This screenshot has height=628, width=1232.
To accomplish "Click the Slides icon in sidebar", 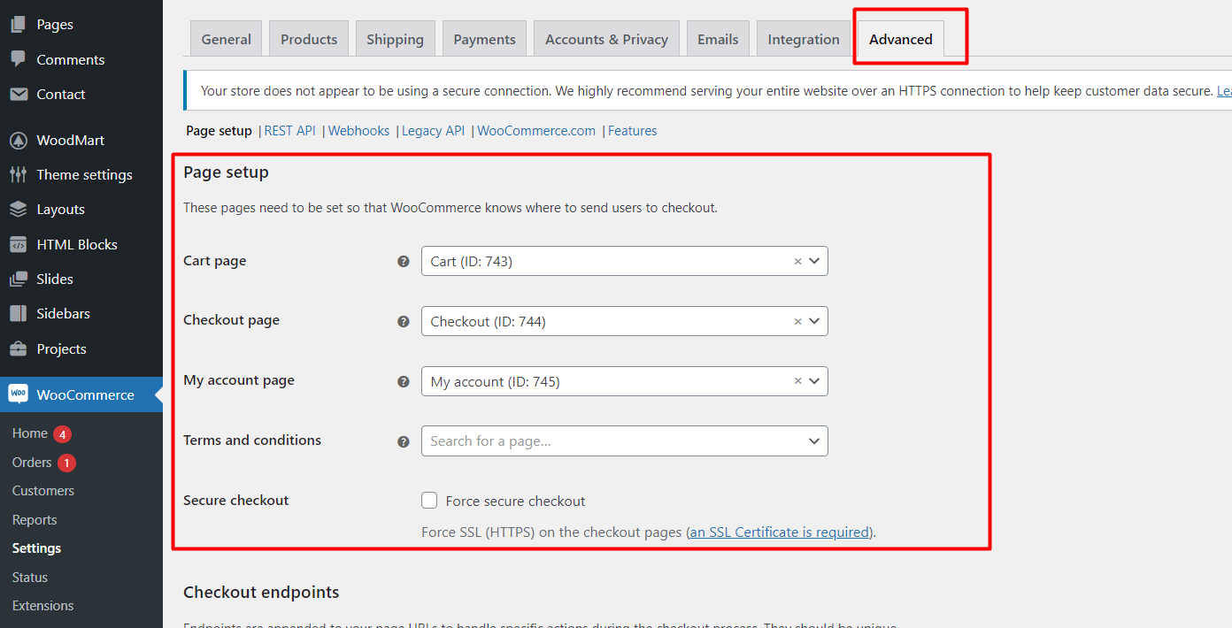I will (19, 279).
